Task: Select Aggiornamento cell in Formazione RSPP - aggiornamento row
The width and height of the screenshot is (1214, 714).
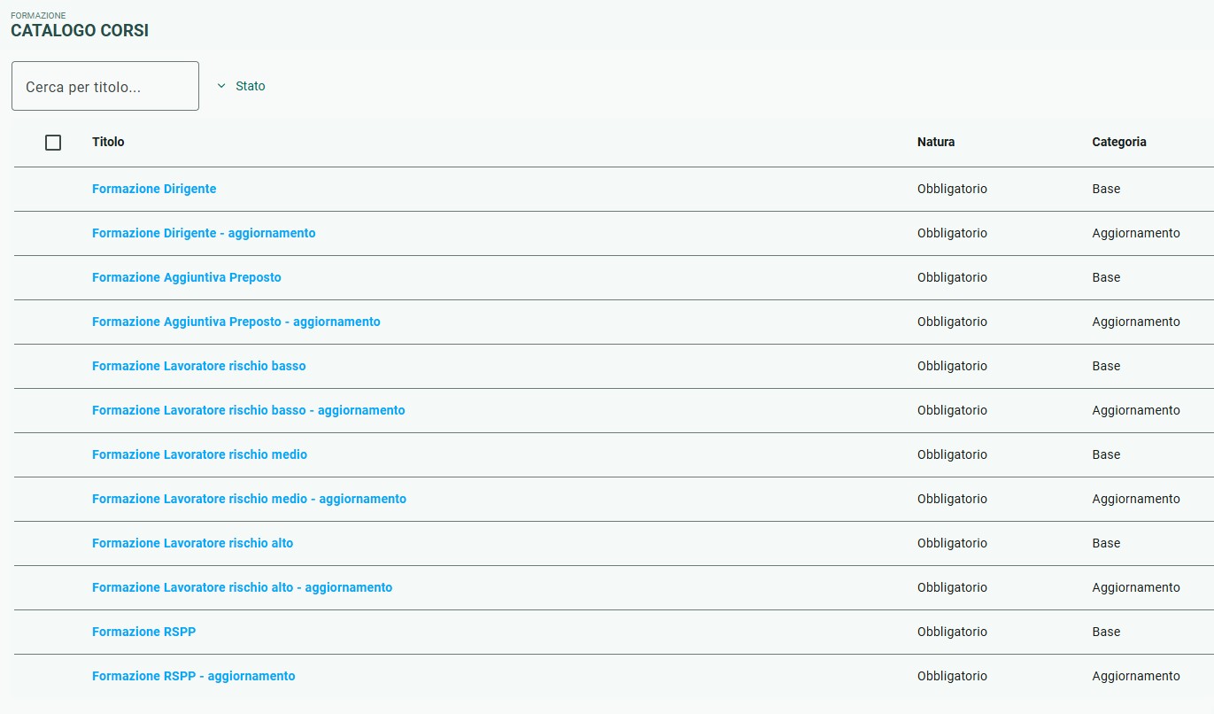Action: (1136, 676)
